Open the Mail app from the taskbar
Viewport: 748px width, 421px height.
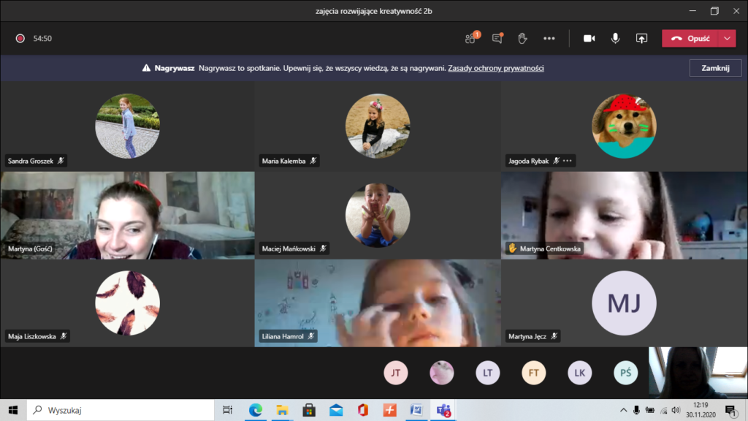click(x=336, y=410)
